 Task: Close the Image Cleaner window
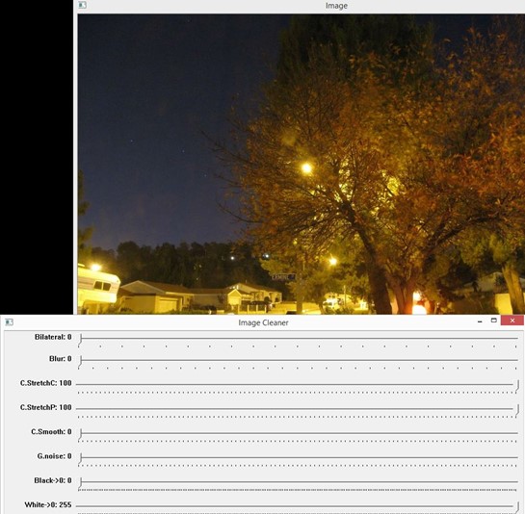coord(512,321)
